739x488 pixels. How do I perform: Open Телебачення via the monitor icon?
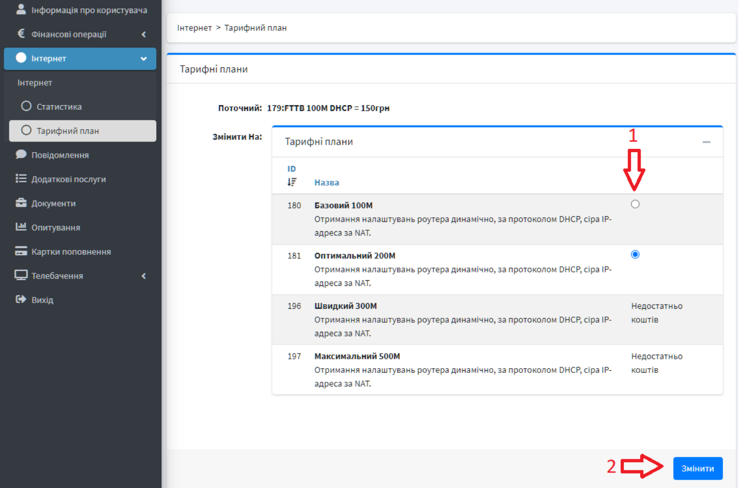(x=20, y=276)
